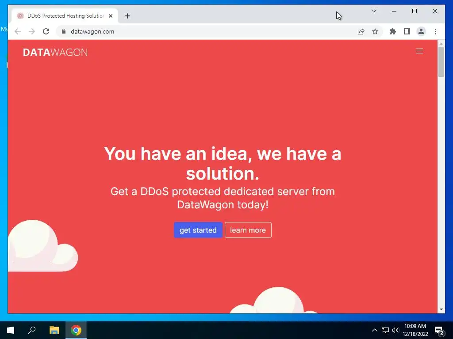
Task: Click Chrome icon in taskbar
Action: (76, 330)
